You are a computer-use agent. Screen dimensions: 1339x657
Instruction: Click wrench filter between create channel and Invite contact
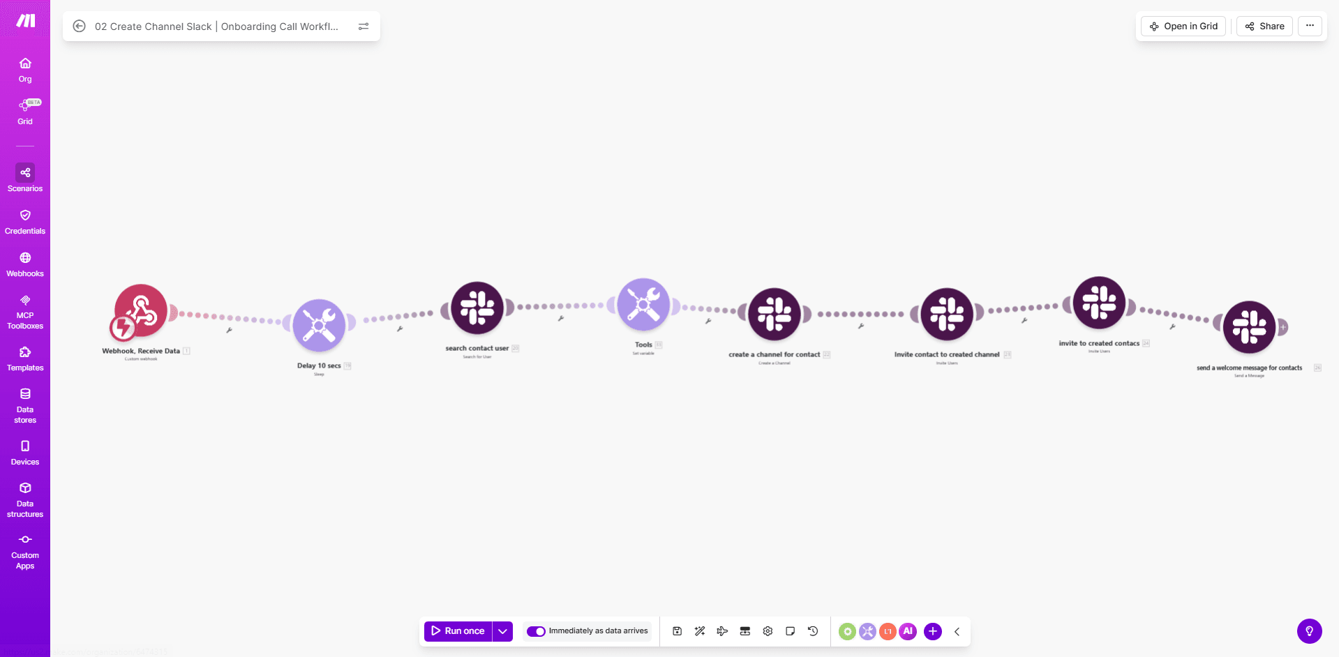pos(861,326)
